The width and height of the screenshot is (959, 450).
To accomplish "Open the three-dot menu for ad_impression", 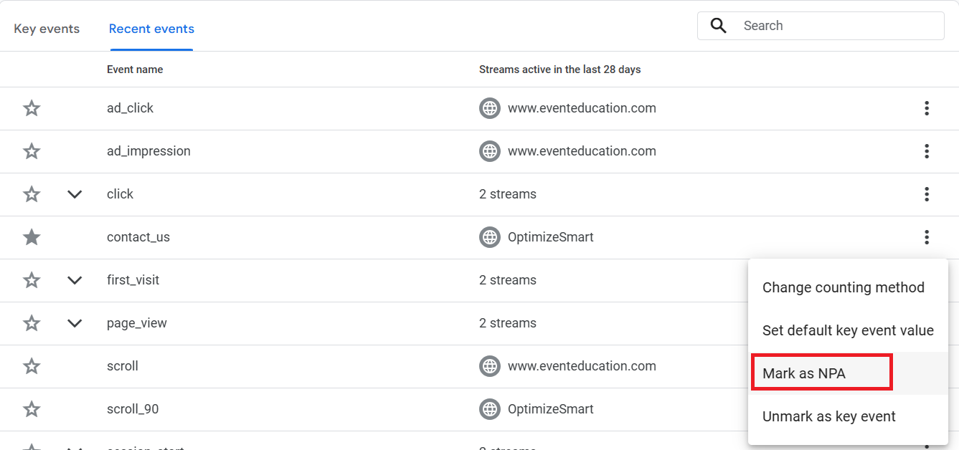I will [x=927, y=151].
